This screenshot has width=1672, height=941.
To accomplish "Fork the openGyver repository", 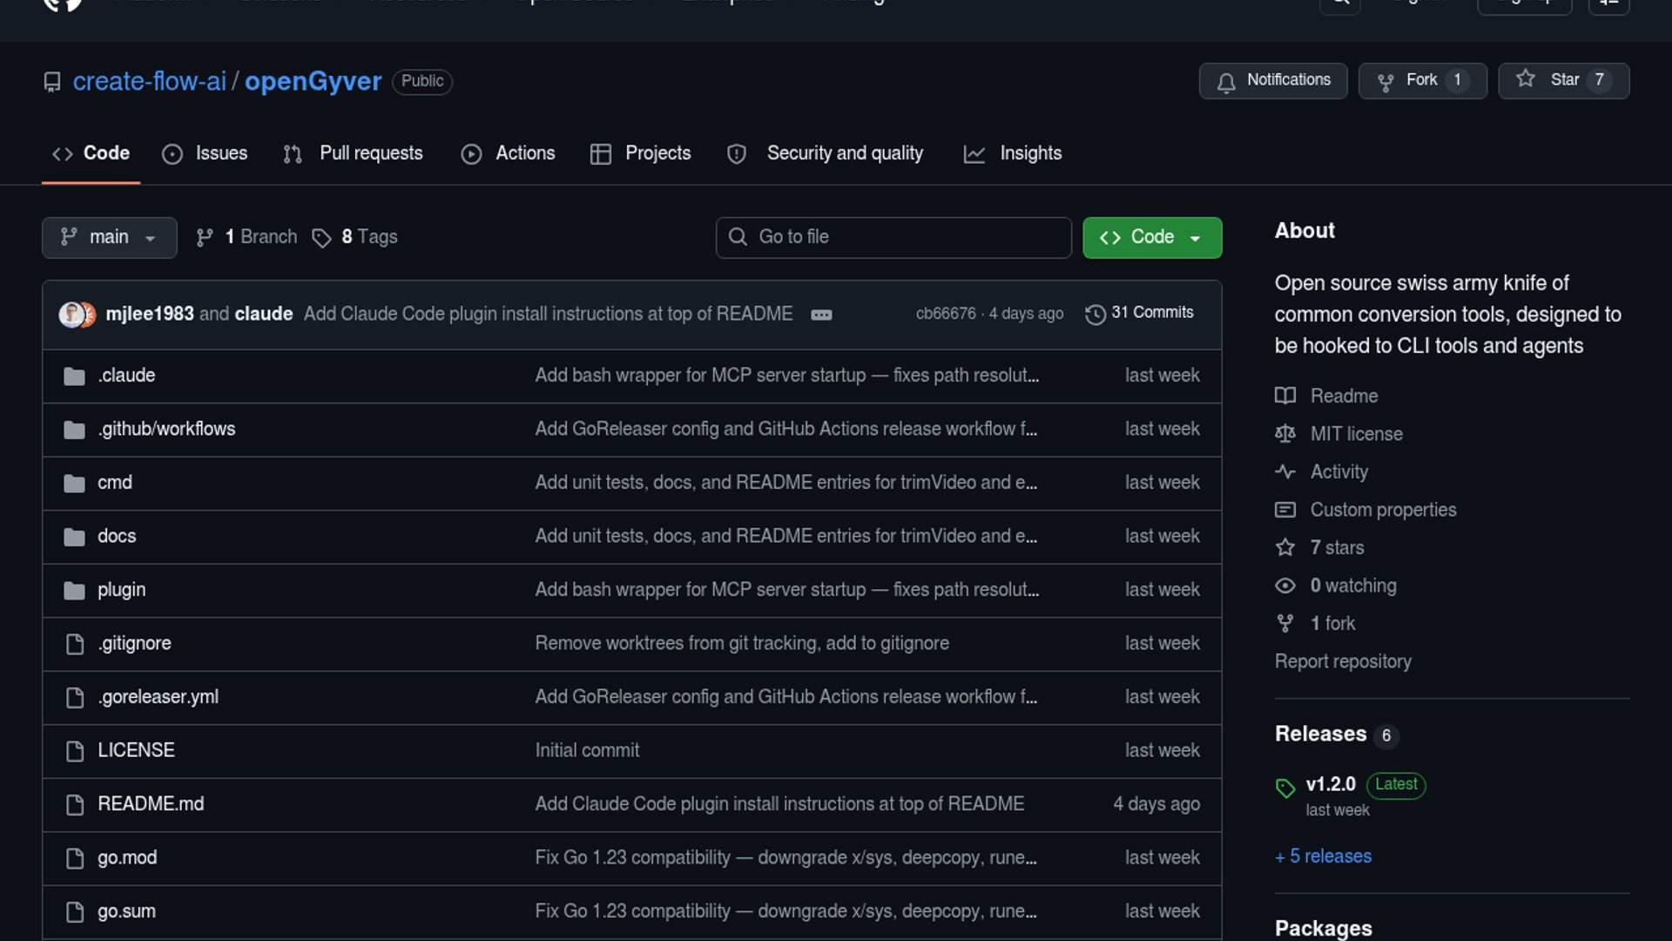I will tap(1421, 80).
